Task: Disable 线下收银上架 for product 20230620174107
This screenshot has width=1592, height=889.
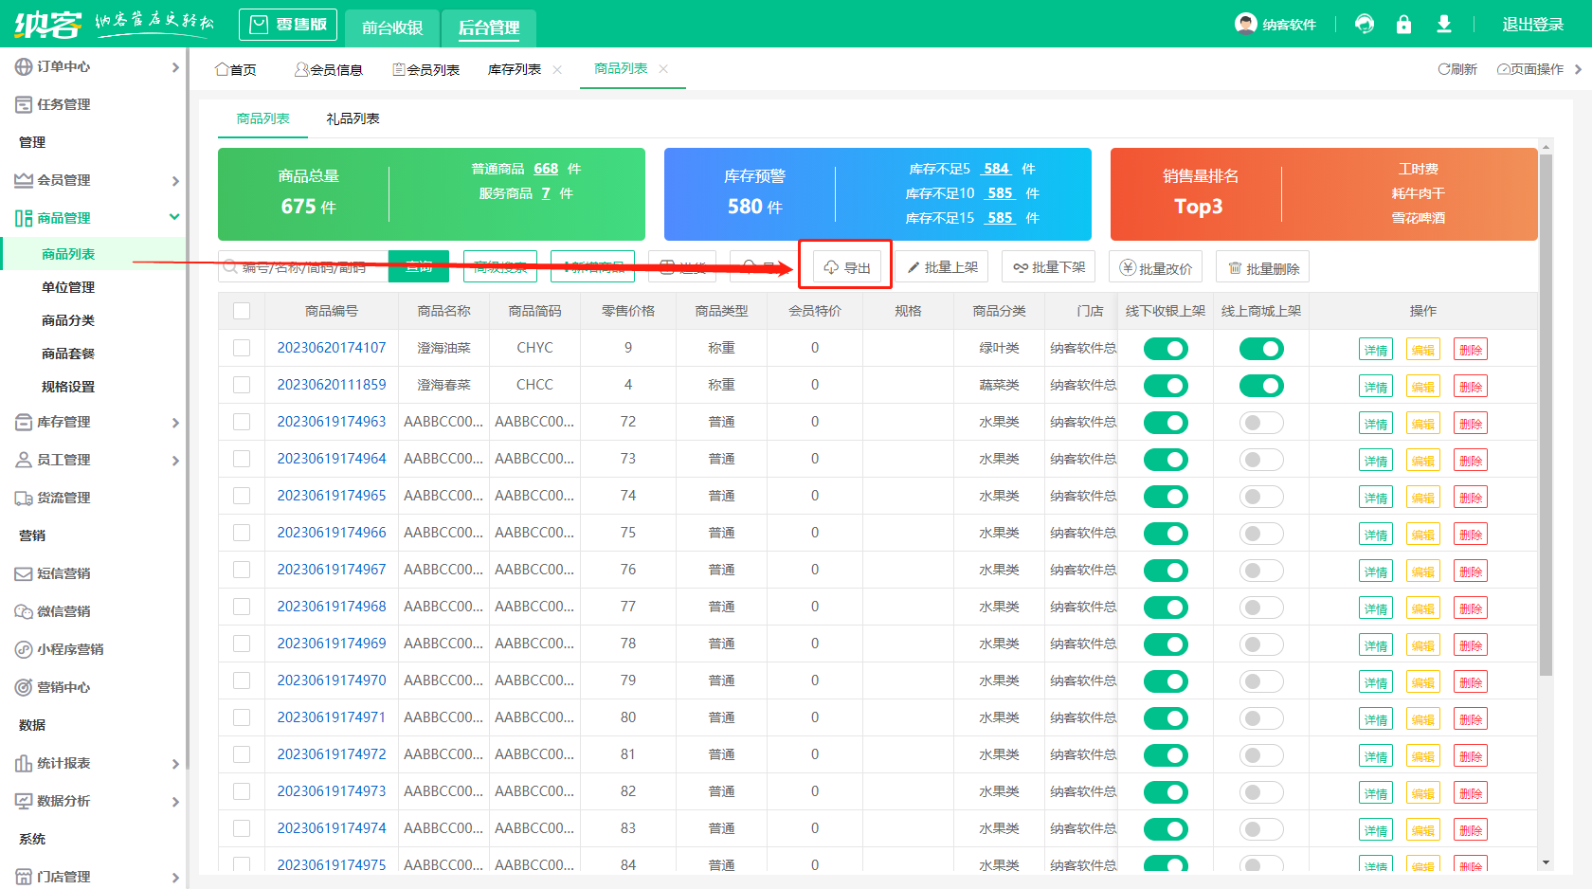Action: [1165, 349]
